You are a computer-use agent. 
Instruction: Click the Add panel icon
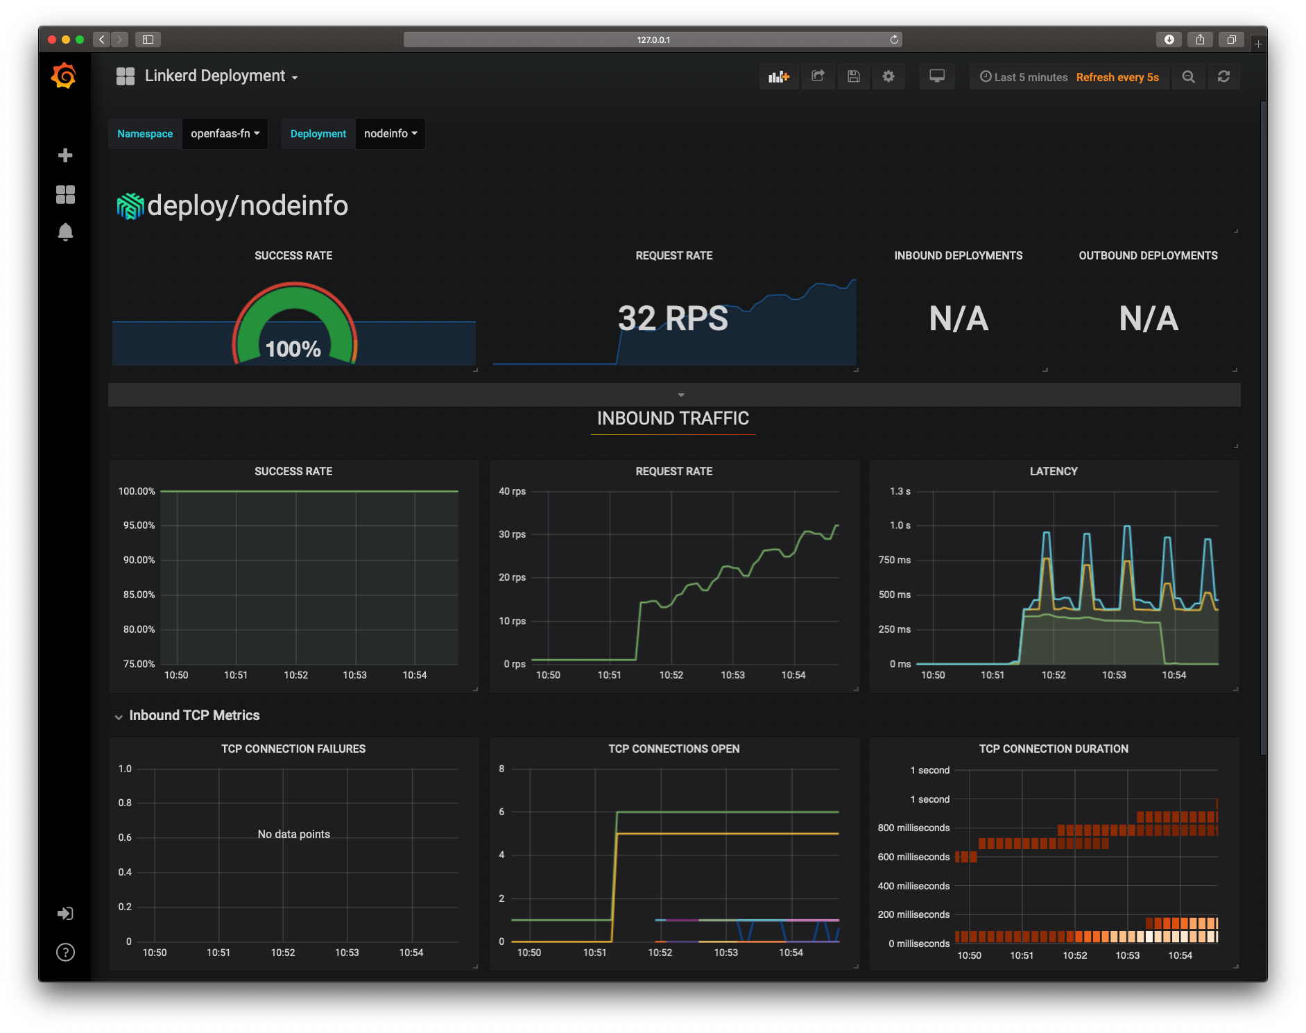point(779,77)
